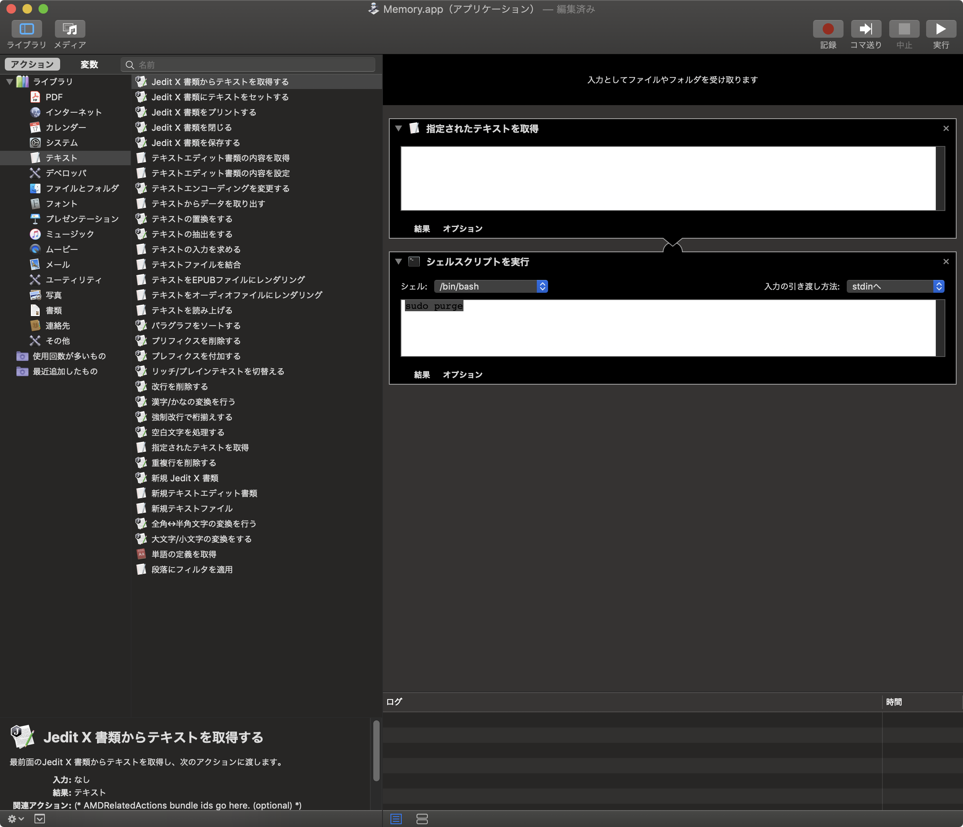963x827 pixels.
Task: Select the プレゼンテーション category icon
Action: coord(35,219)
